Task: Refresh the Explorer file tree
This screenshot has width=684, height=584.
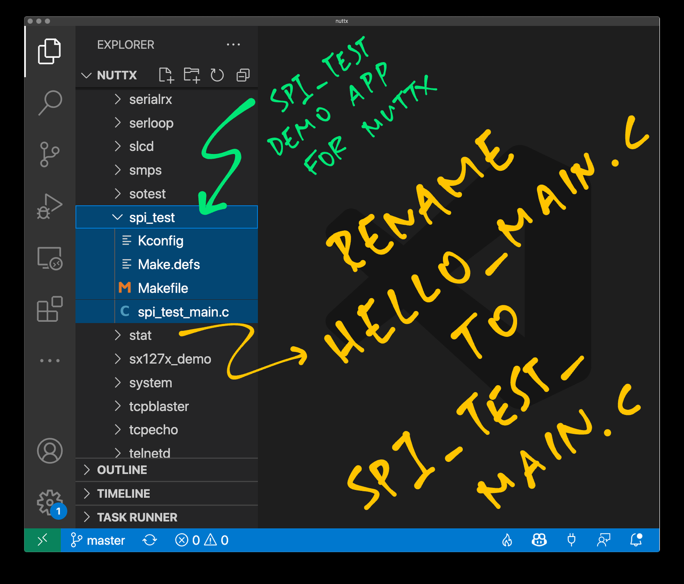Action: coord(217,75)
